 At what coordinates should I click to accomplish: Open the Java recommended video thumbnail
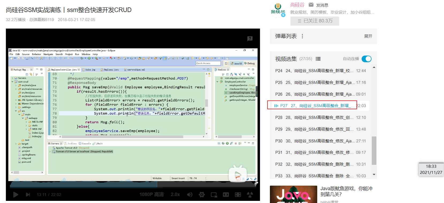pyautogui.click(x=293, y=194)
